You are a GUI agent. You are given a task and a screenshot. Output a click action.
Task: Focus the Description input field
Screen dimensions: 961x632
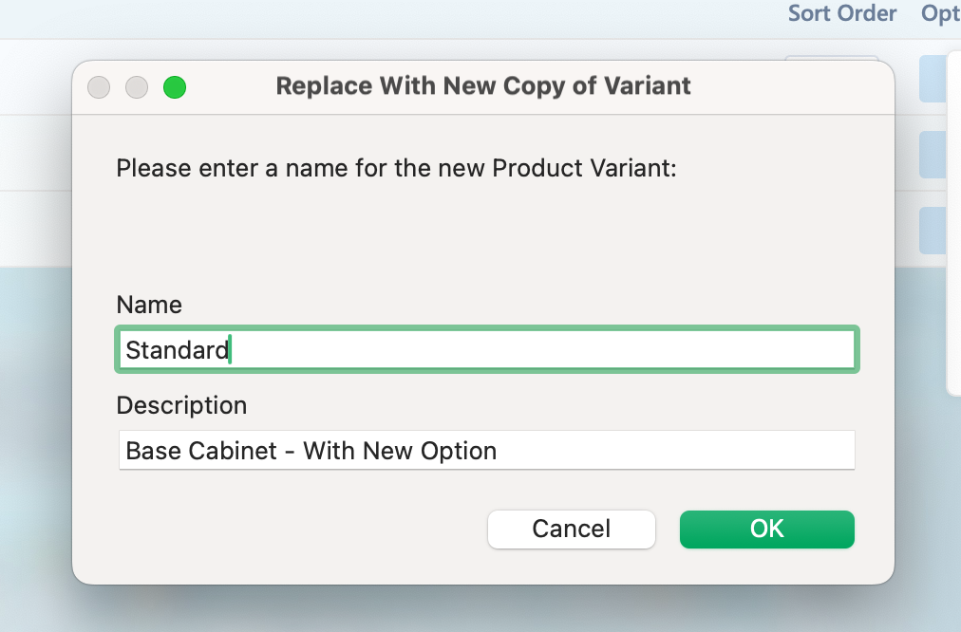click(x=487, y=451)
